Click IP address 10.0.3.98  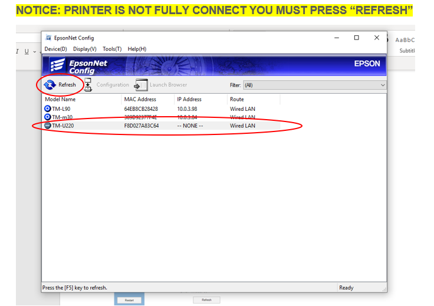(187, 109)
